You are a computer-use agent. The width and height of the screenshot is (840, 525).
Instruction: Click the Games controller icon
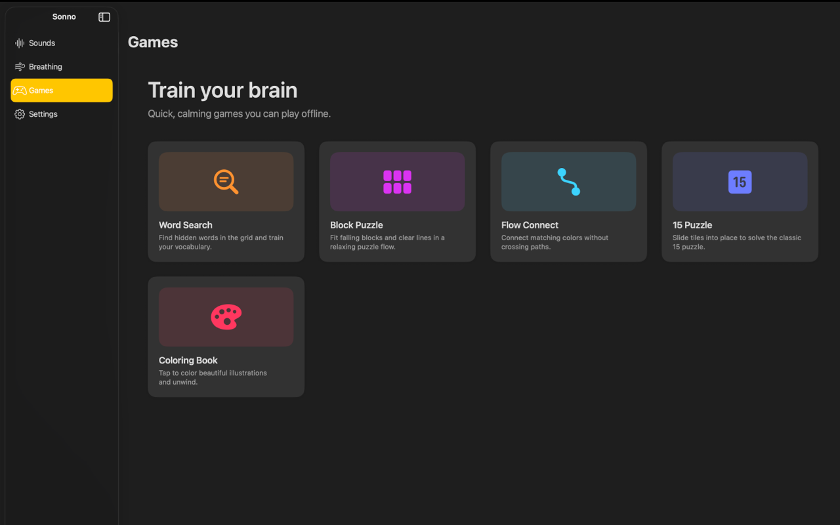click(20, 91)
